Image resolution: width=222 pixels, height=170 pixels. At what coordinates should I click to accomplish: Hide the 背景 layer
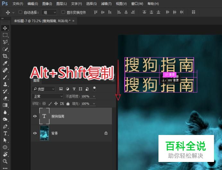coord(35,133)
